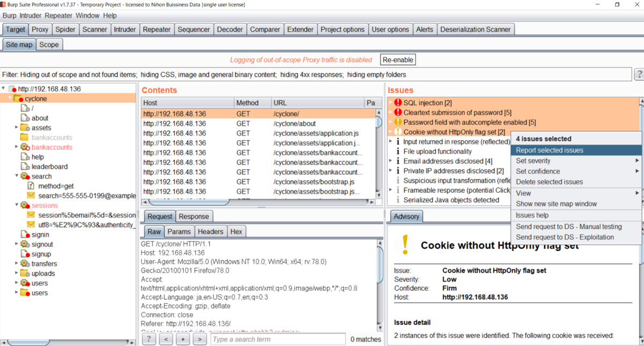The width and height of the screenshot is (644, 346).
Task: Click the uploads folder icon
Action: click(x=25, y=273)
